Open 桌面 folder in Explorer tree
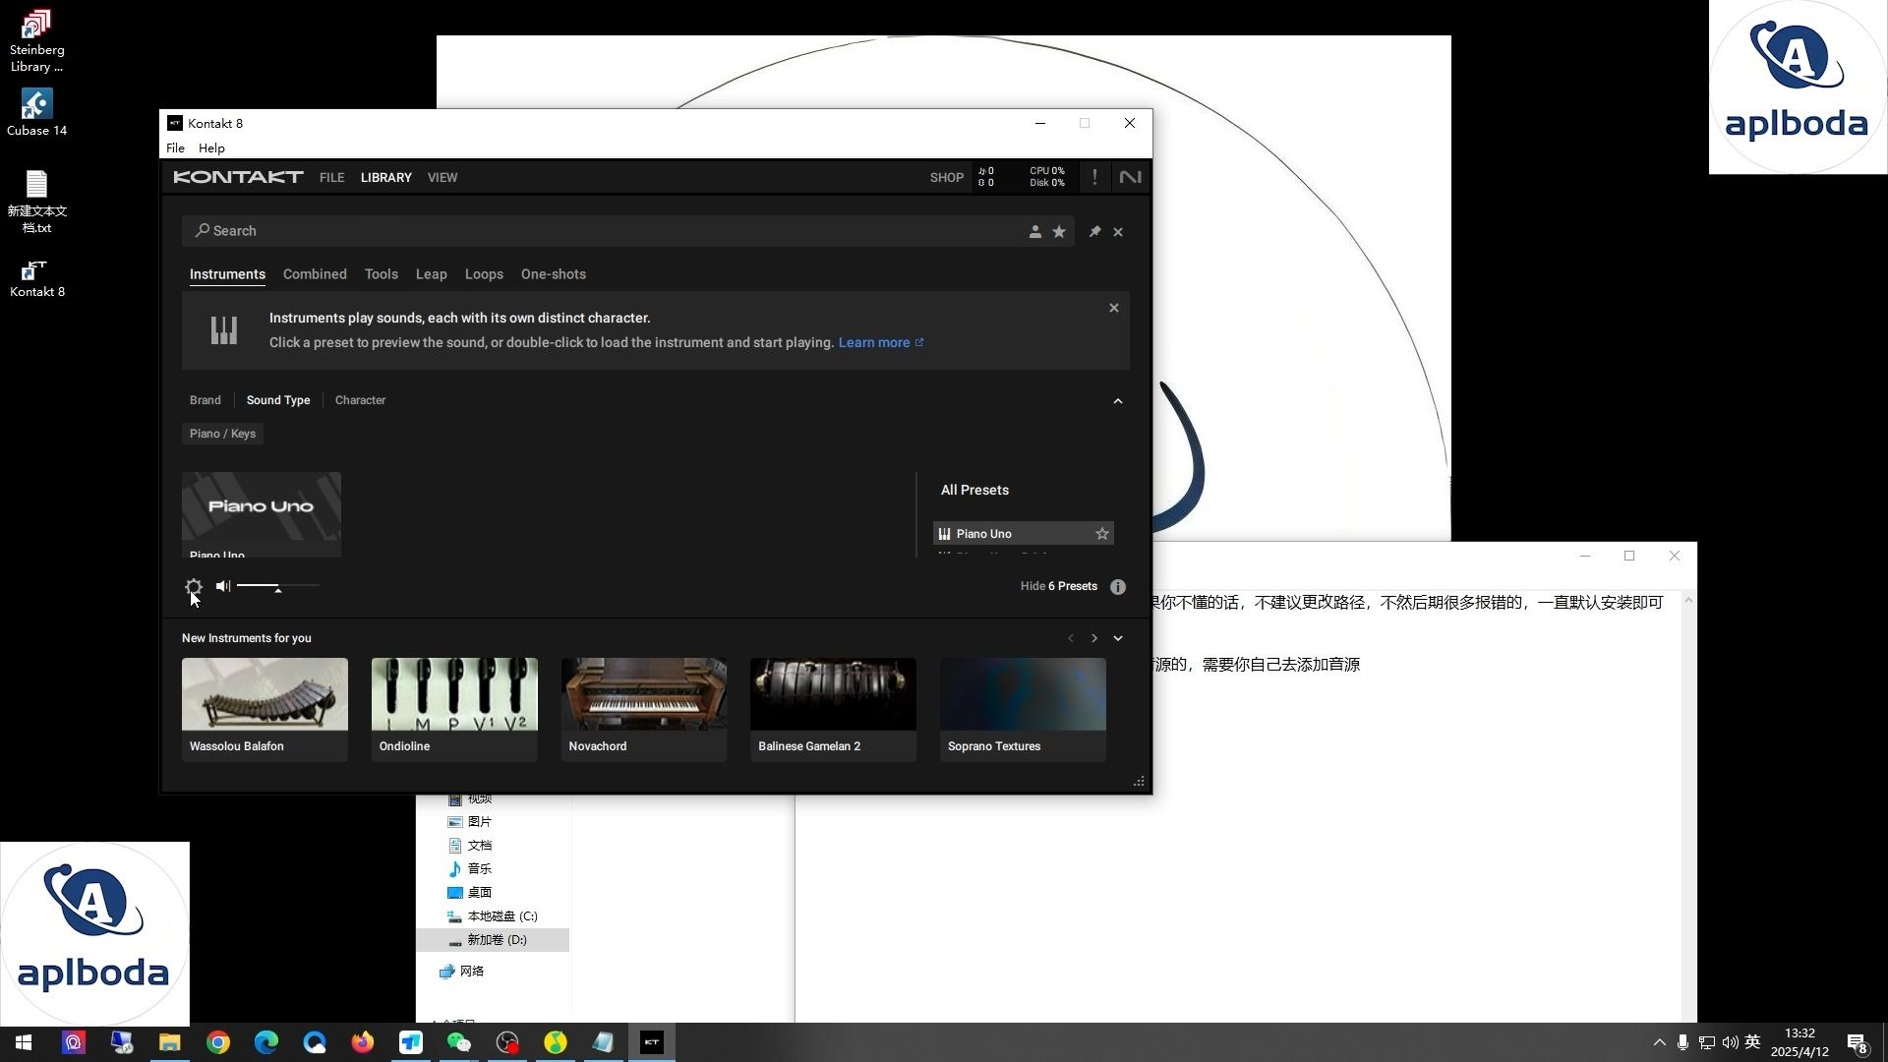 point(470,893)
